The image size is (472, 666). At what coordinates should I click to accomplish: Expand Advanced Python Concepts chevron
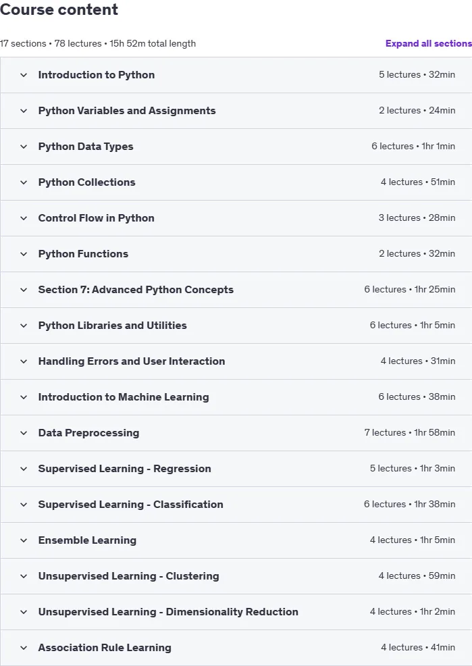(24, 290)
